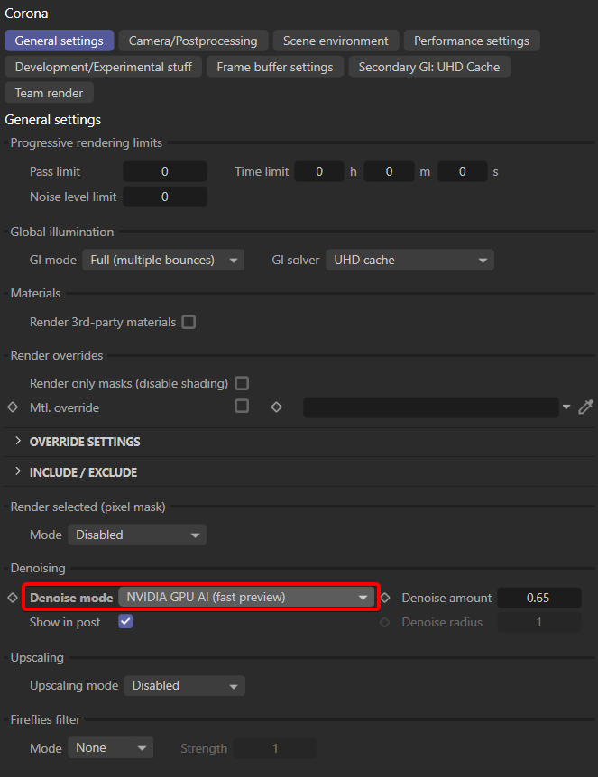Screen dimensions: 598x777
Task: Click the Noise level limit field
Action: 165,197
